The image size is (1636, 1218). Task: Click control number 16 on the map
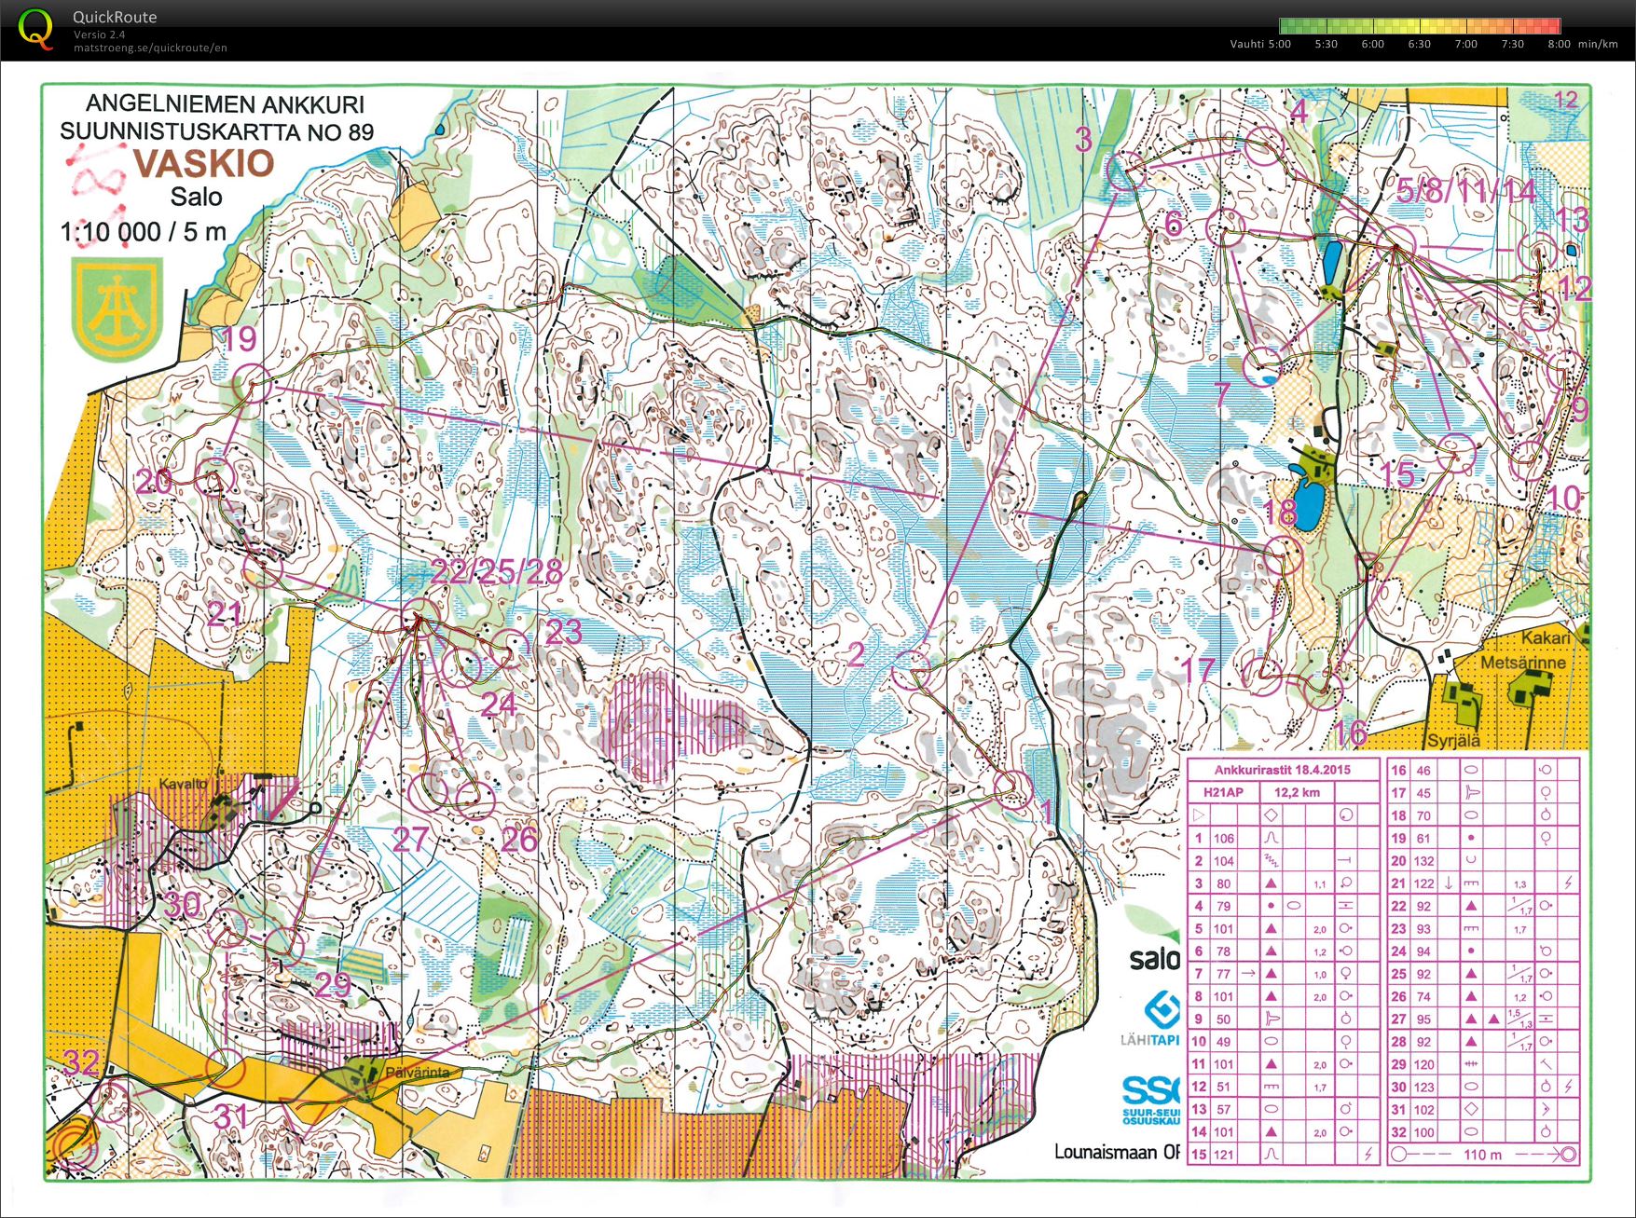1350,733
